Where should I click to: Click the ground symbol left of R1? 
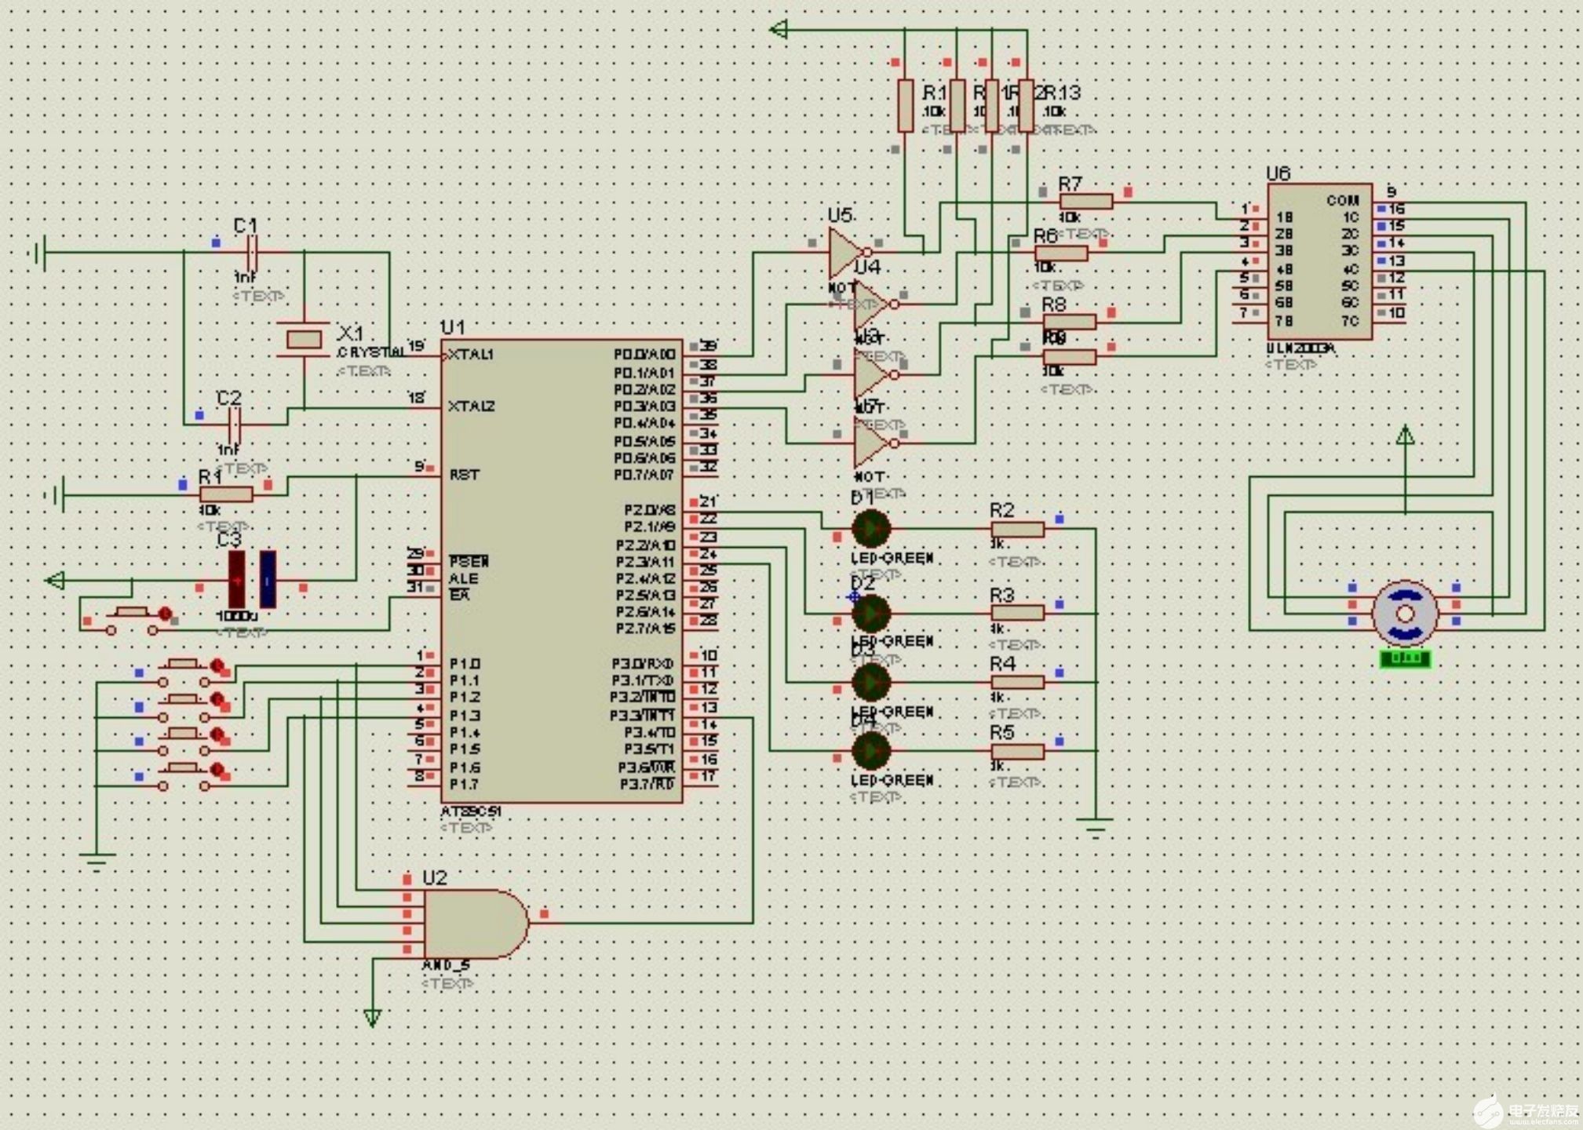point(55,494)
